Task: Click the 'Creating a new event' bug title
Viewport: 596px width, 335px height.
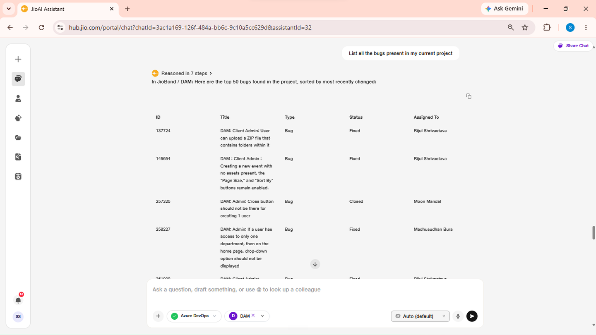Action: [247, 173]
